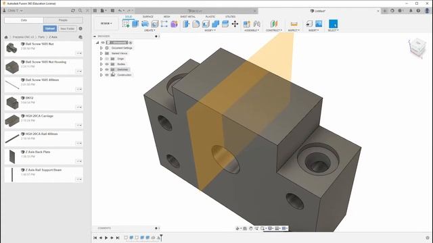Click the New Folder button

pos(68,28)
